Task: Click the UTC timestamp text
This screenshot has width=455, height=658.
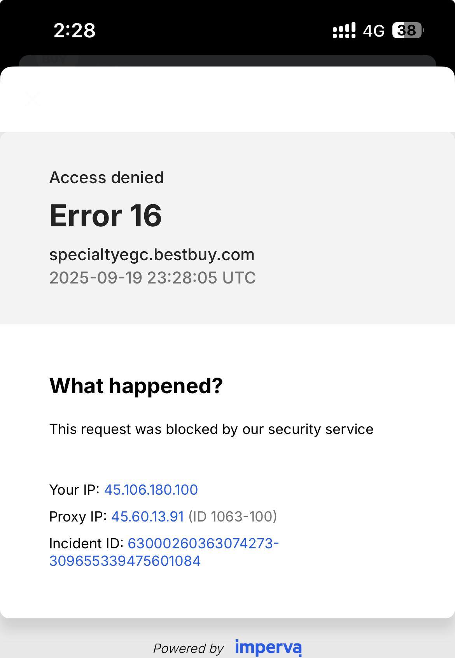Action: click(x=152, y=278)
